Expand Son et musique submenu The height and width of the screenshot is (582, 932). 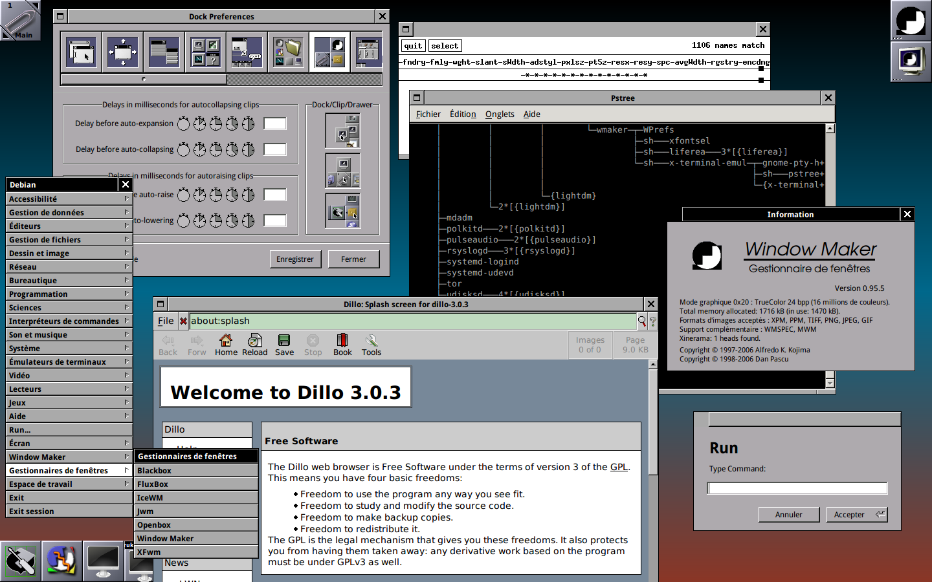[69, 334]
